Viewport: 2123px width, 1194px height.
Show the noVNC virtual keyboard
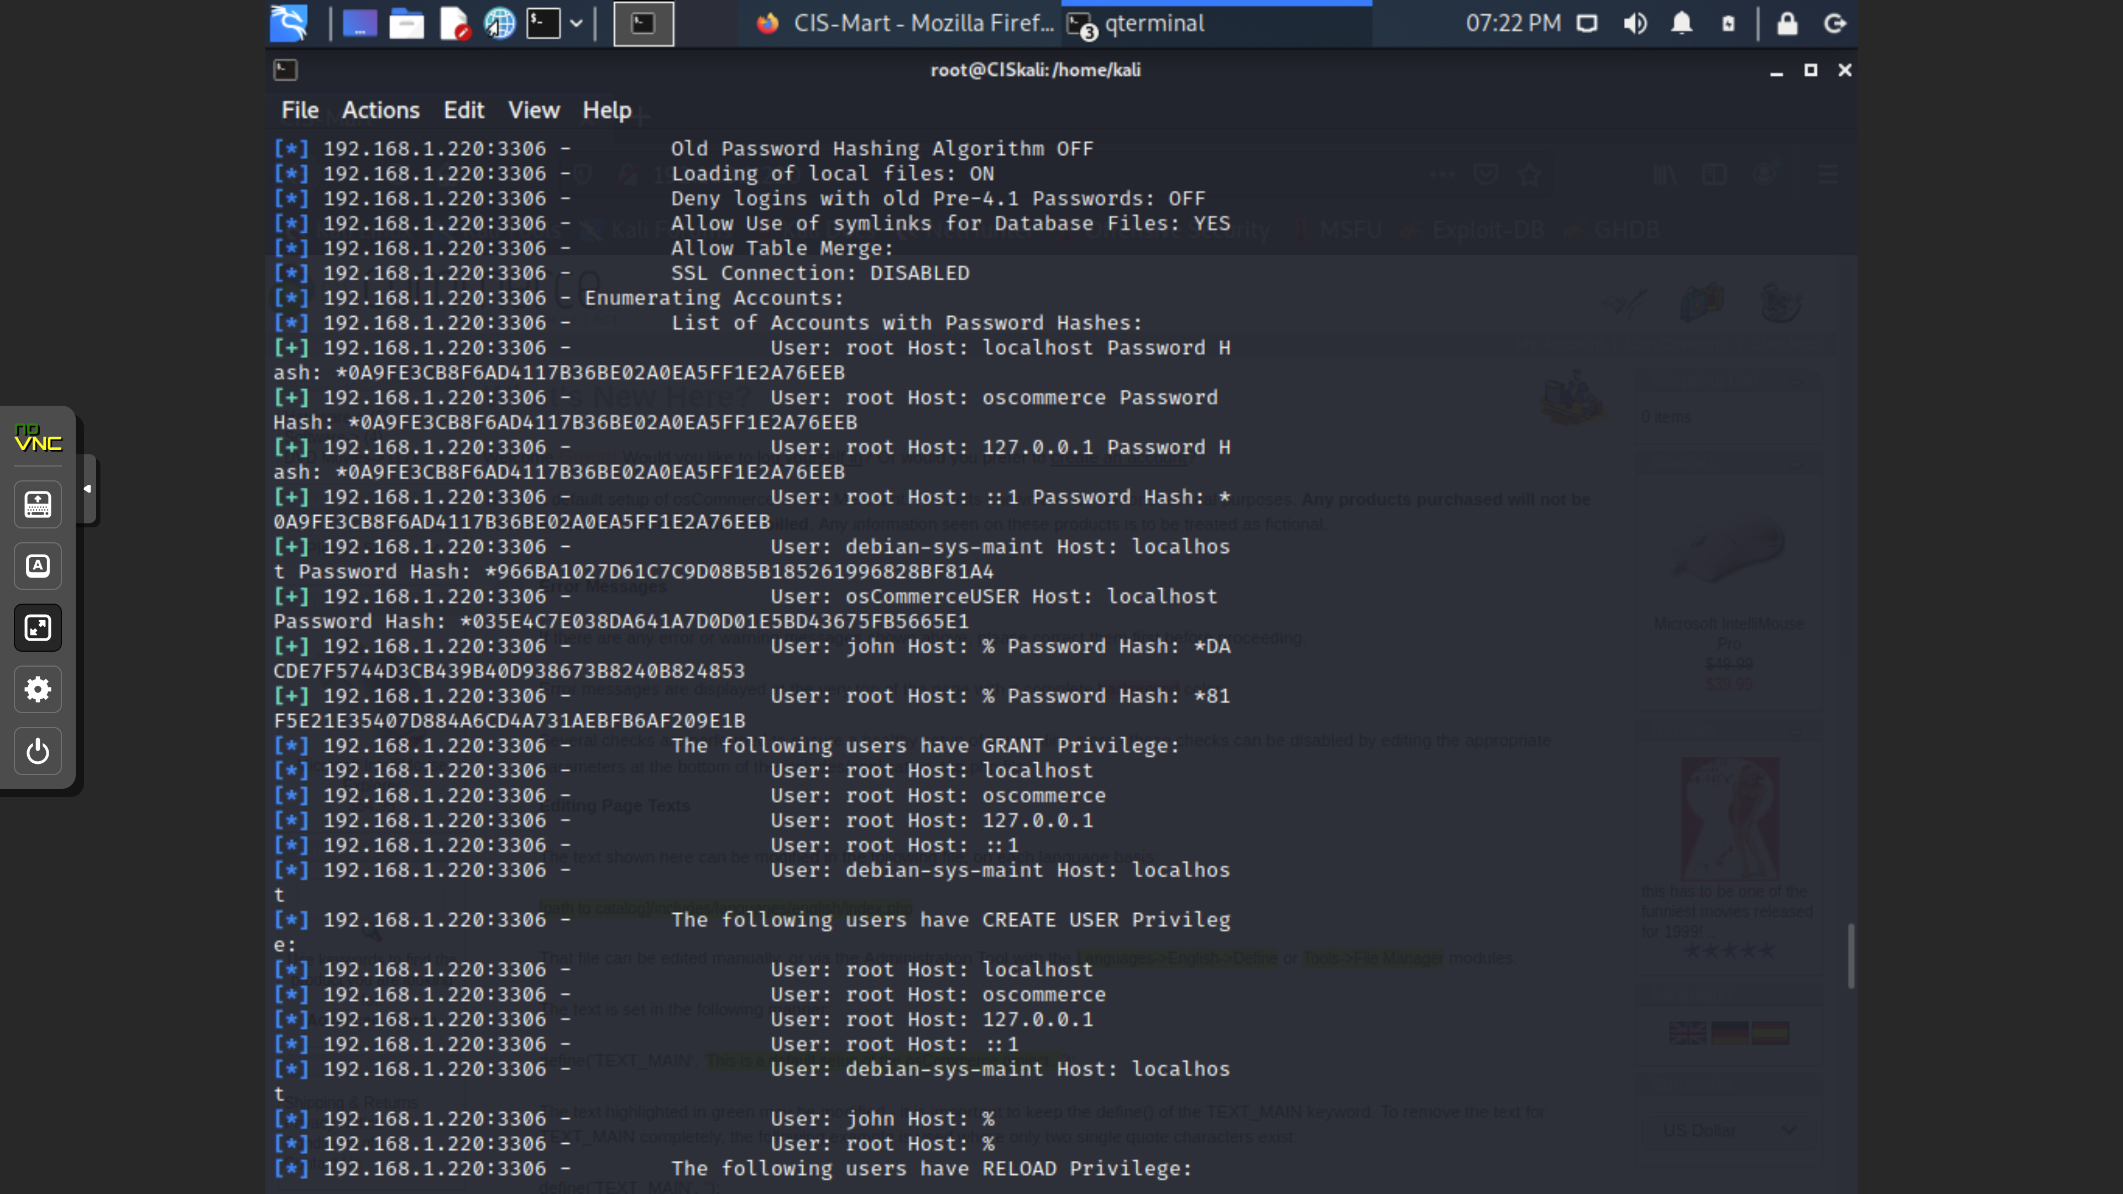(x=38, y=504)
